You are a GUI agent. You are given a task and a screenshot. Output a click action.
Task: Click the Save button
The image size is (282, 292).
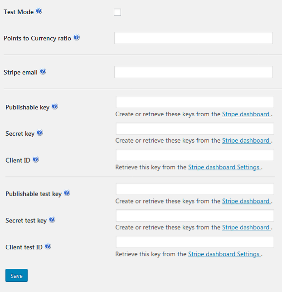(x=16, y=276)
